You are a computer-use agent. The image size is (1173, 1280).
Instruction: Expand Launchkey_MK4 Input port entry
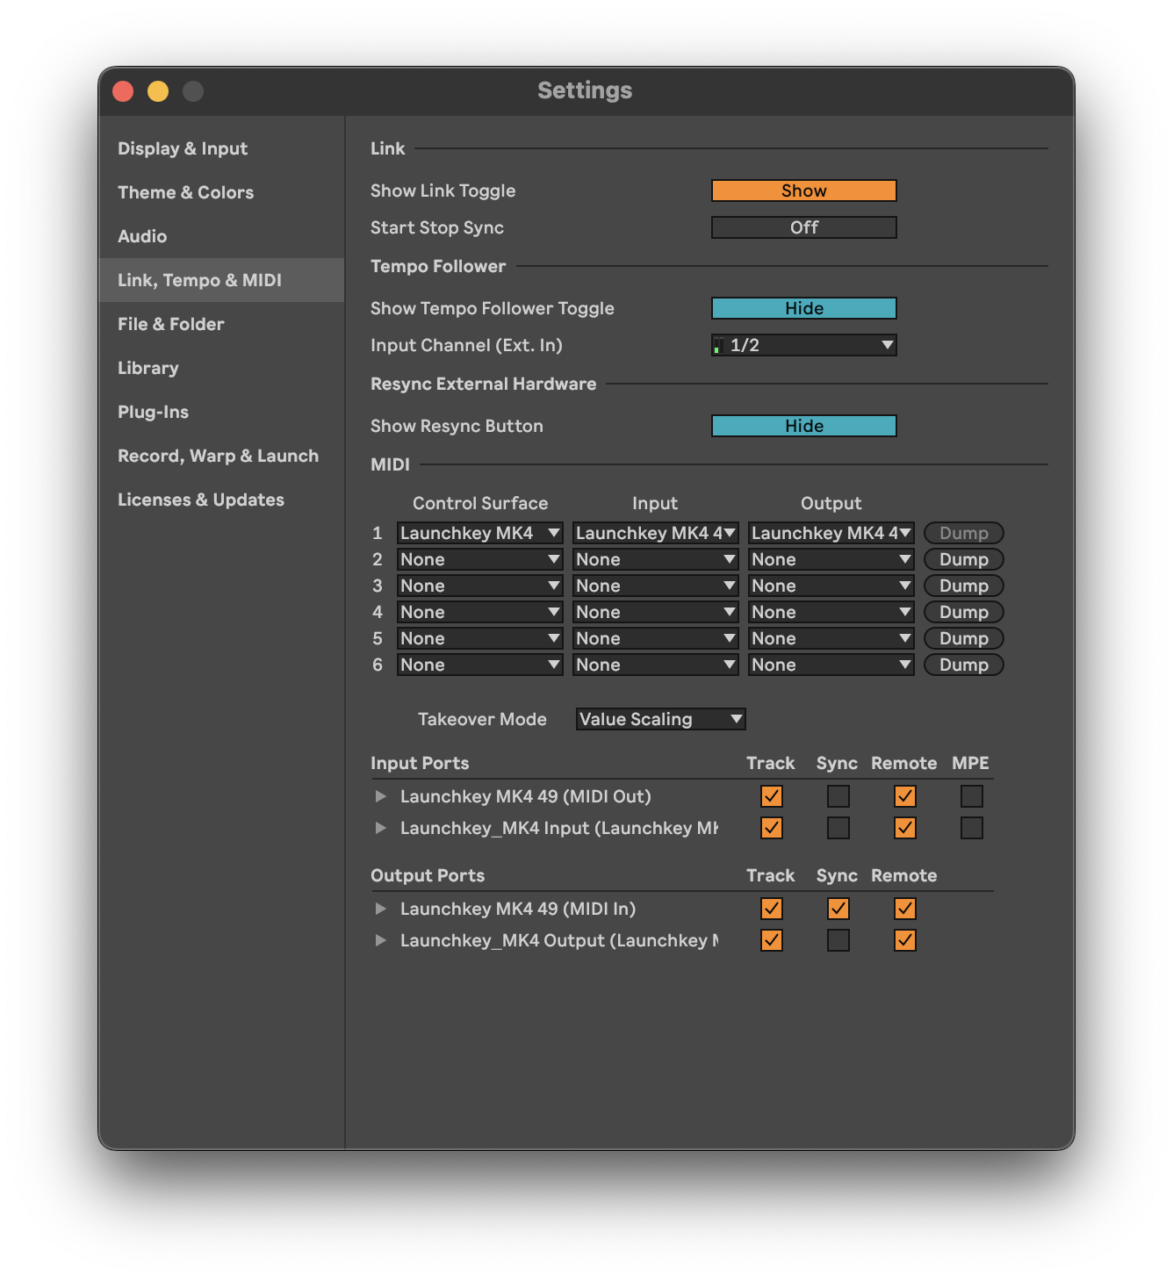[380, 828]
